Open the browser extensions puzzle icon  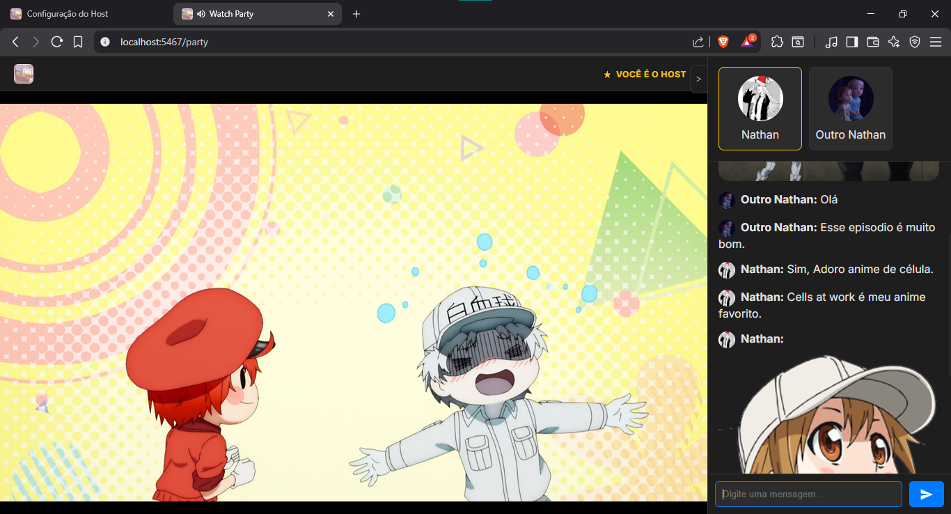pyautogui.click(x=778, y=42)
